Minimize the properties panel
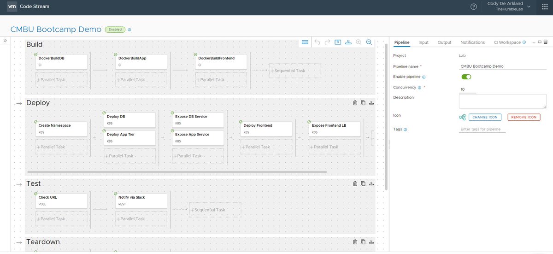553x254 pixels. [534, 42]
